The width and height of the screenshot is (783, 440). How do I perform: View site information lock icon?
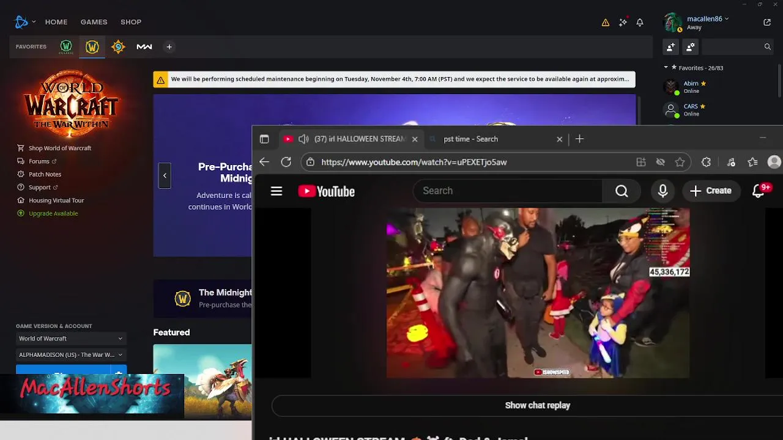click(x=311, y=162)
